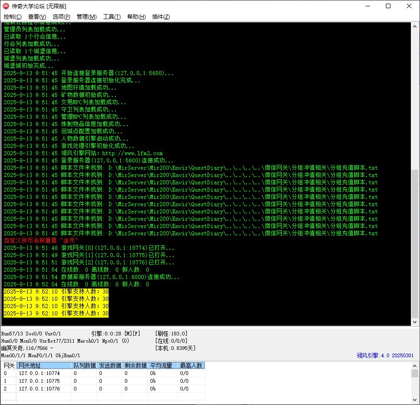Click log line 城堡列表加载成功
This screenshot has width=420, height=405.
(x=31, y=58)
